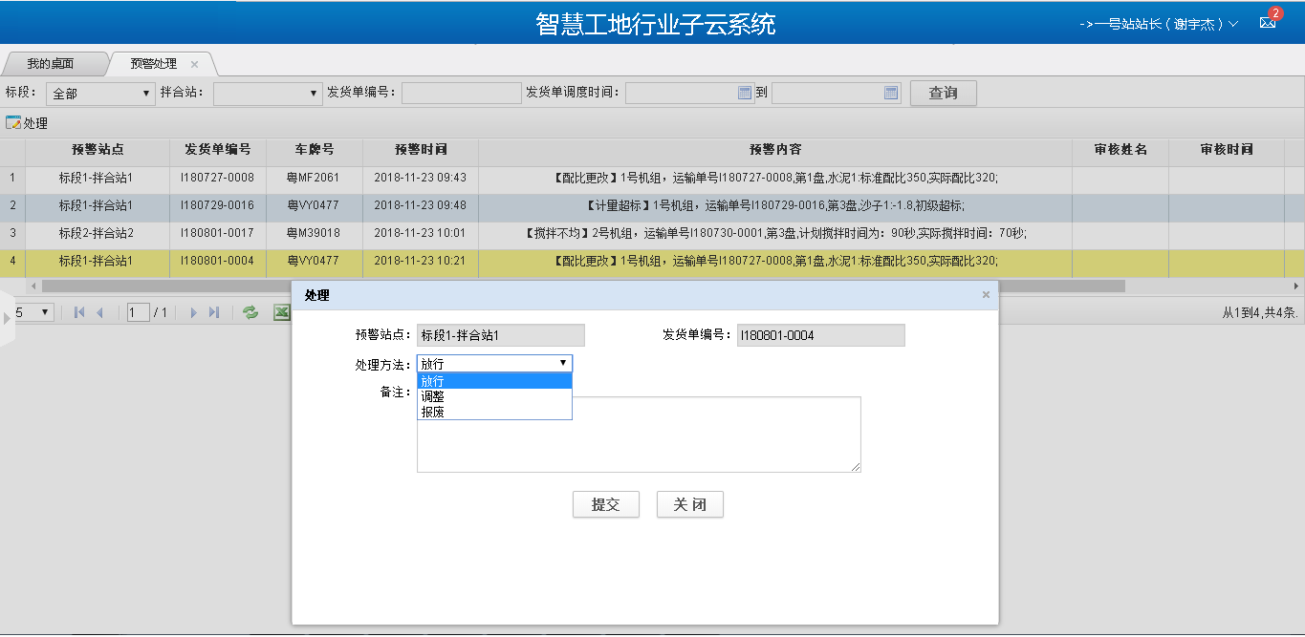The width and height of the screenshot is (1305, 637).
Task: Click plate 粤MF2061 cell
Action: pos(315,178)
